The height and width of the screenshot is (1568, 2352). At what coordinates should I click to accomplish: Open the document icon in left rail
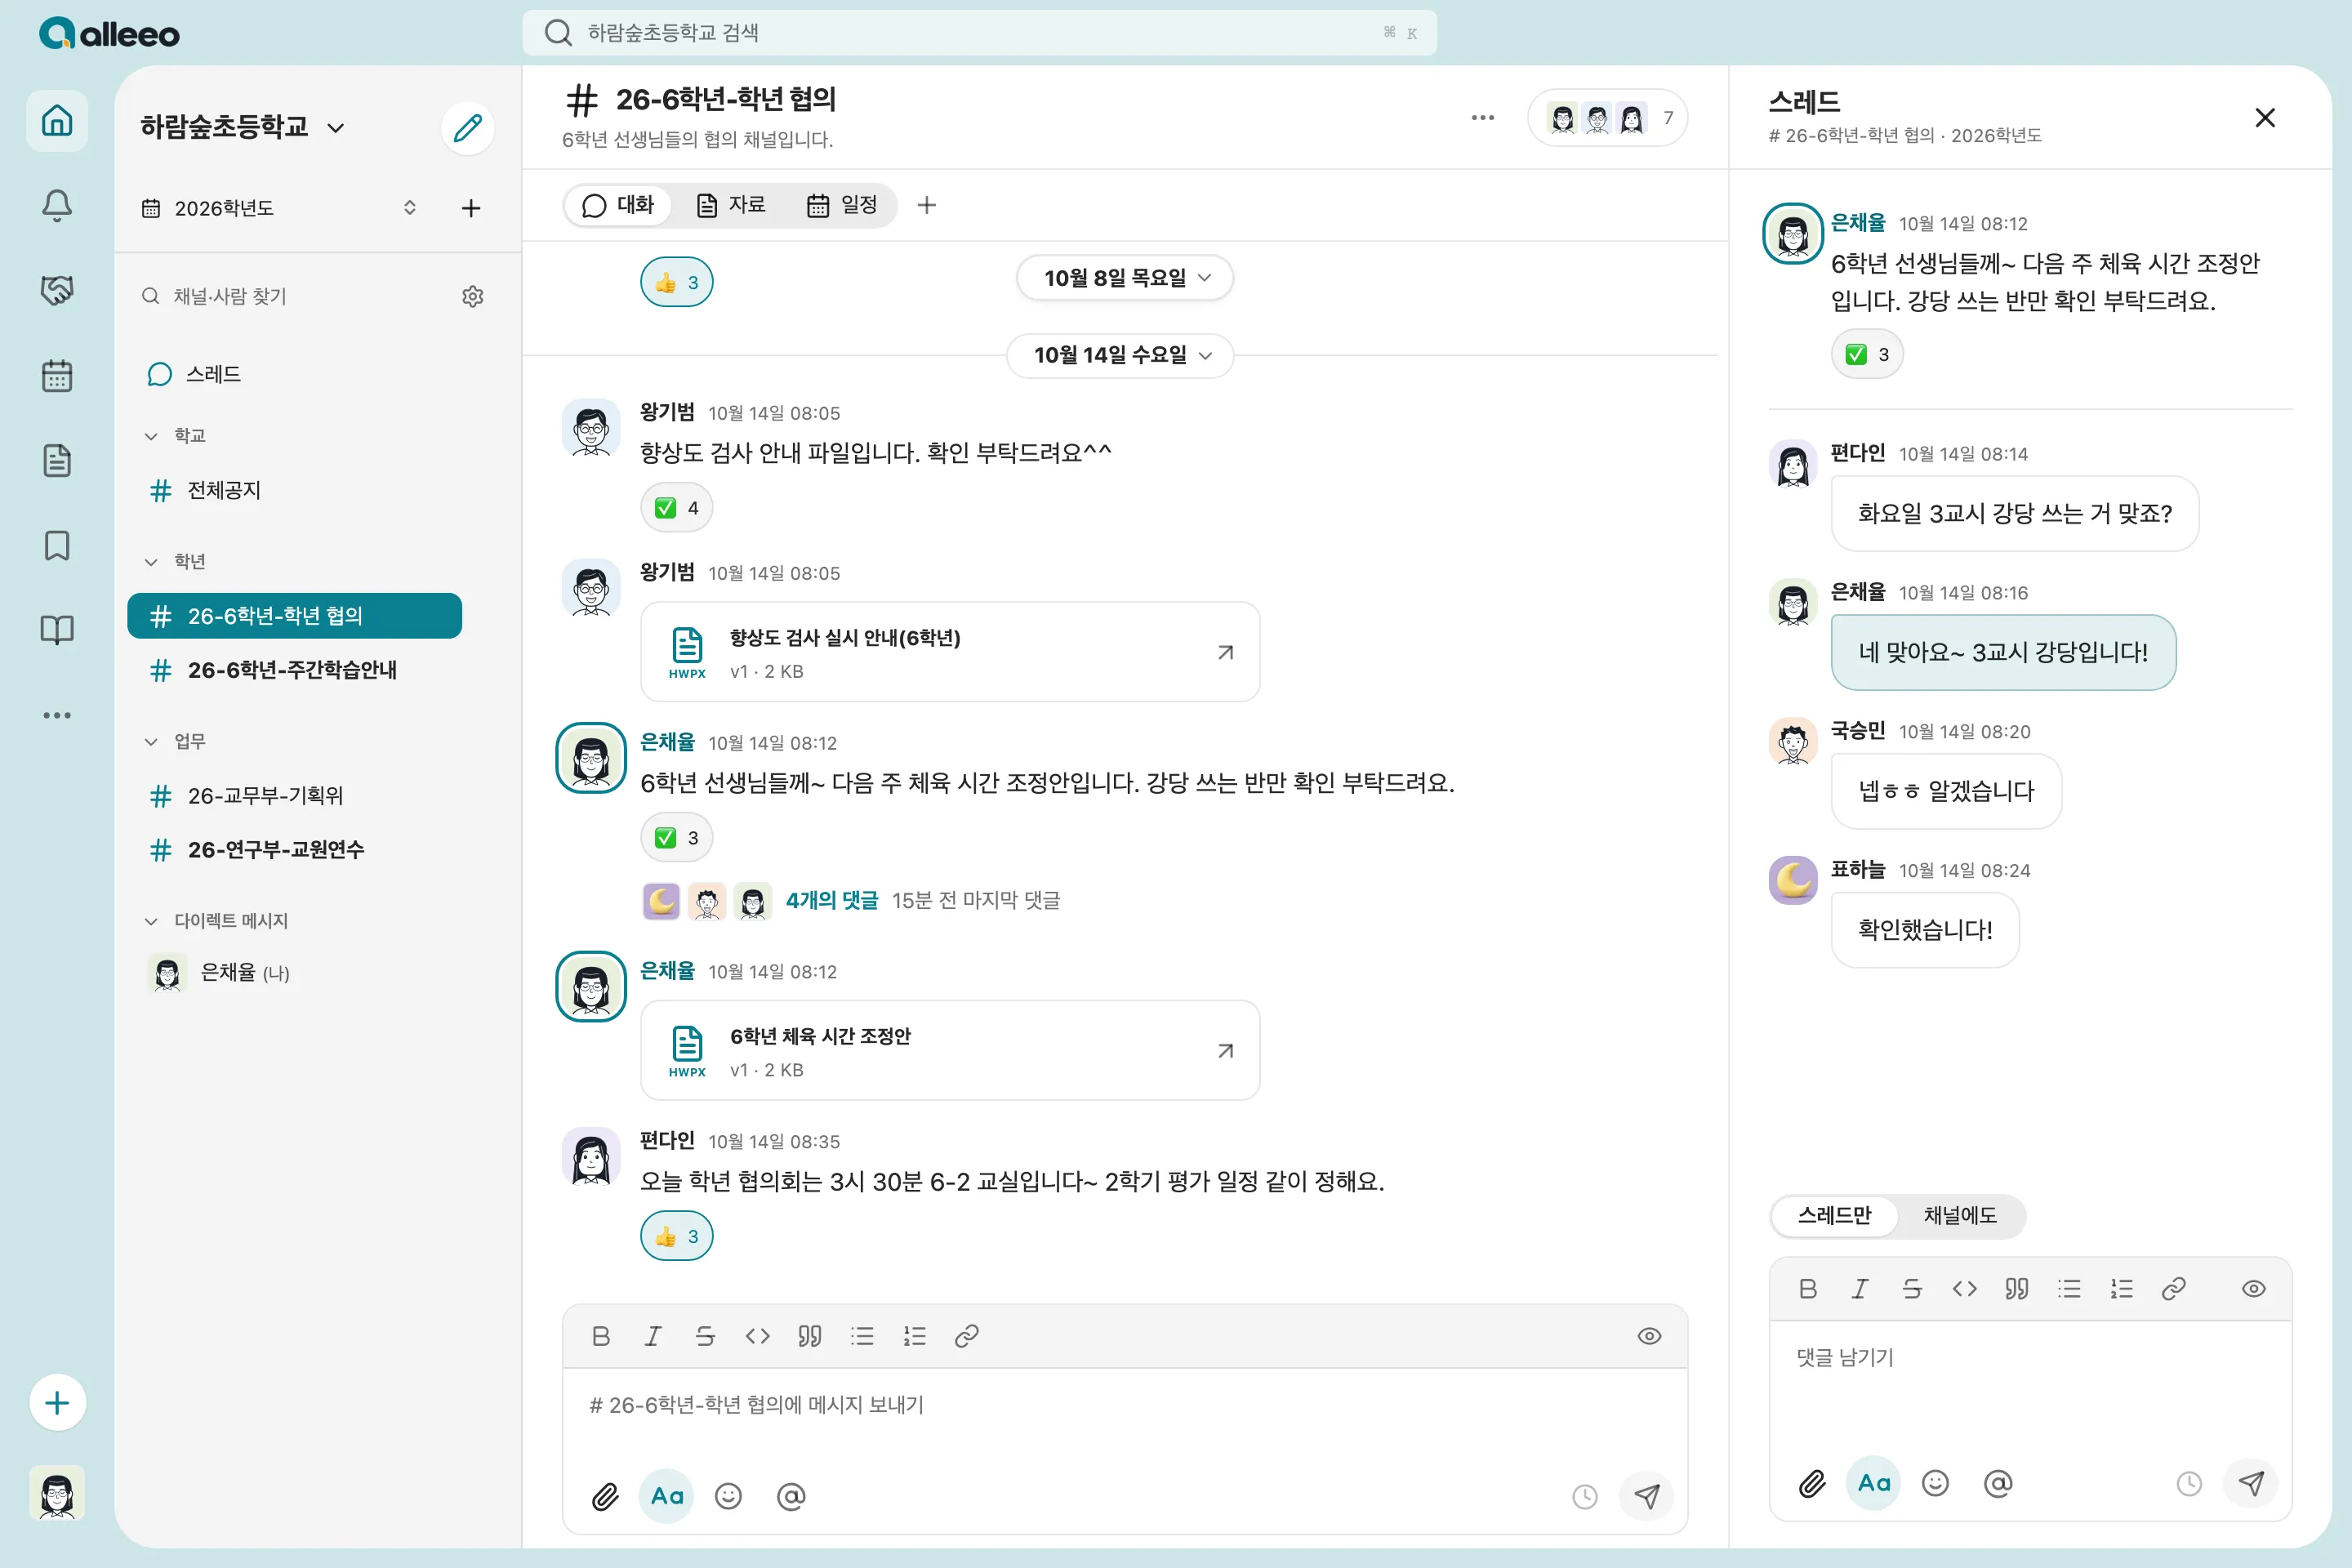point(57,461)
